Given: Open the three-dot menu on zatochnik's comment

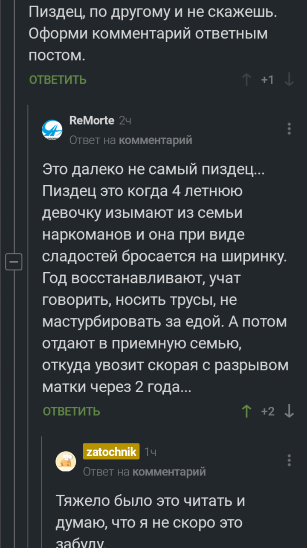Looking at the screenshot, I should click(289, 460).
